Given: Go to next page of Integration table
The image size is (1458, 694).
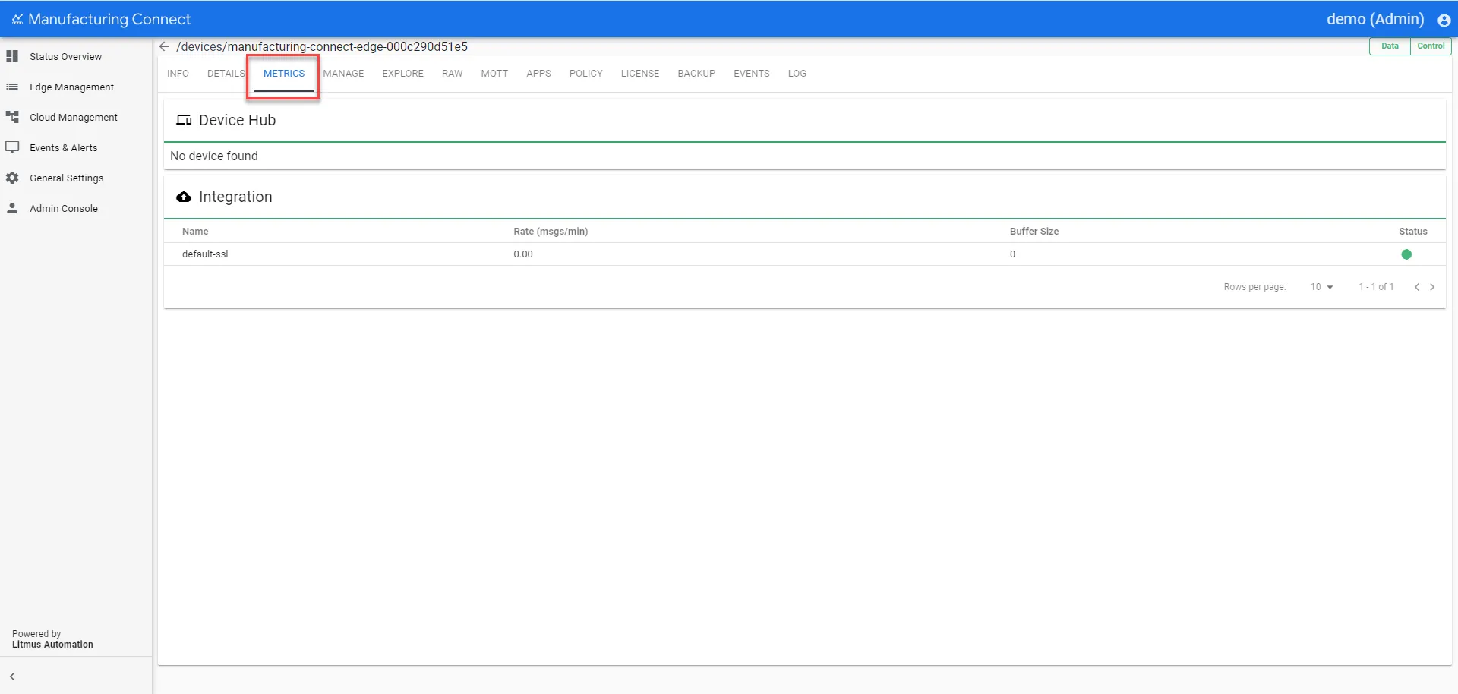Looking at the screenshot, I should click(x=1432, y=287).
